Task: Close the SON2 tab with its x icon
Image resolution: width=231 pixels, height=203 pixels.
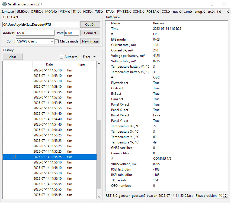Action: coord(142,12)
